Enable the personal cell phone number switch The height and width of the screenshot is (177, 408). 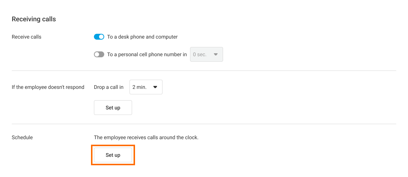click(x=99, y=54)
